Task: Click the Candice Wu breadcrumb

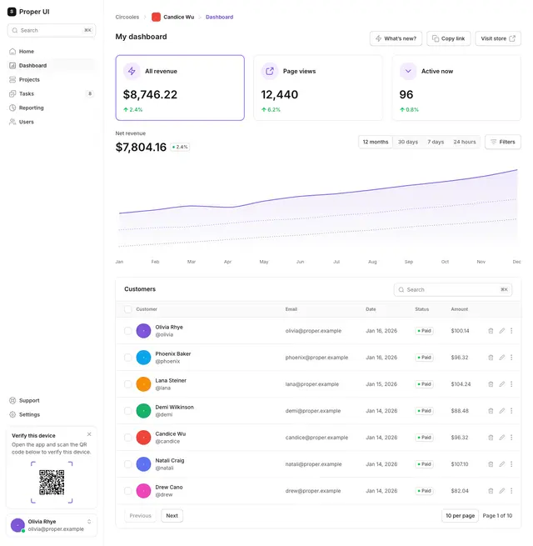Action: (173, 17)
